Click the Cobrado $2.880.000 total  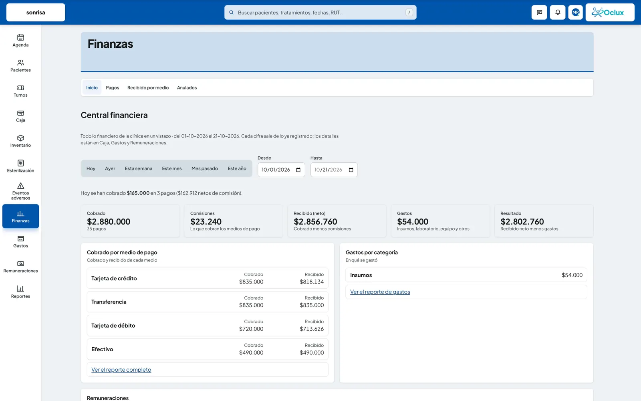pyautogui.click(x=109, y=222)
